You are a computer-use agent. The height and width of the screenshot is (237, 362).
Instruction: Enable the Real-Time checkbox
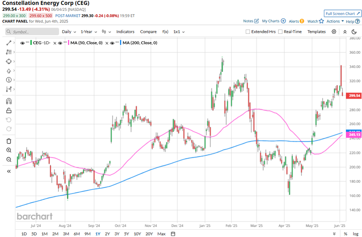pos(280,32)
